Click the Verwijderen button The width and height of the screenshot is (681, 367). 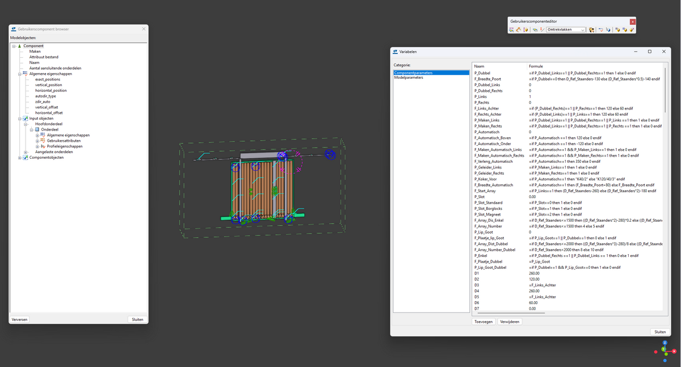(x=510, y=322)
